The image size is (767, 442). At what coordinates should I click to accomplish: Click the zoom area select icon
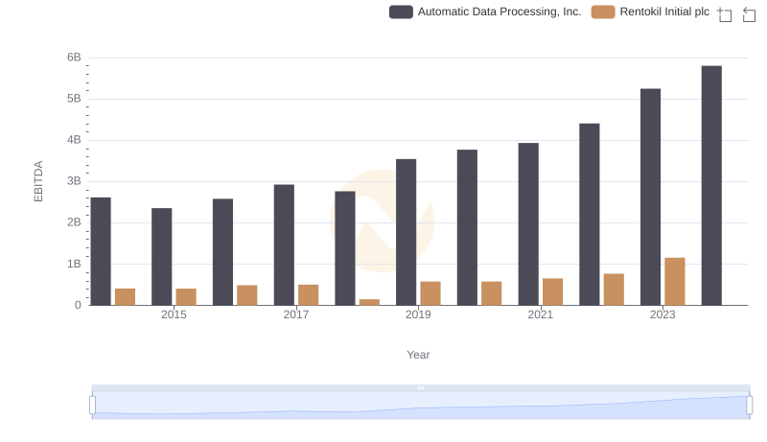click(725, 13)
